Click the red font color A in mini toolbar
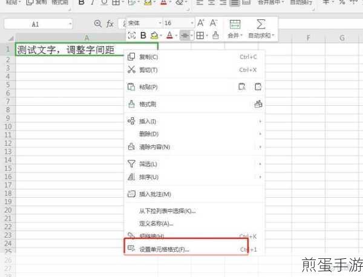Screen dimensions: 363x277 [169, 36]
